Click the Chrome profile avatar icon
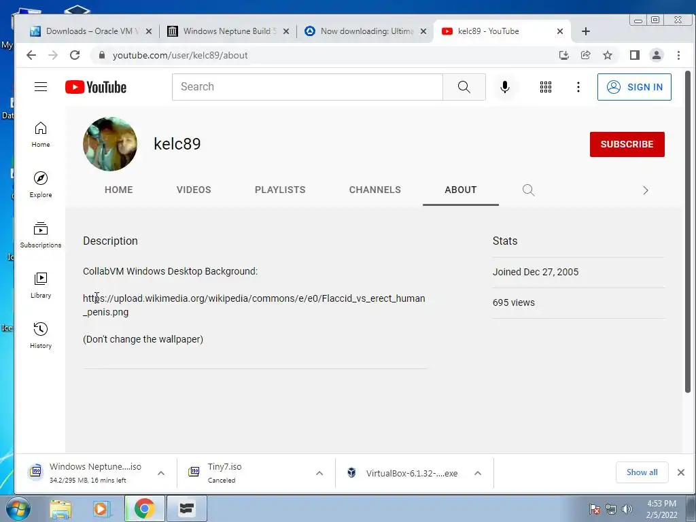This screenshot has width=696, height=522. [x=657, y=55]
